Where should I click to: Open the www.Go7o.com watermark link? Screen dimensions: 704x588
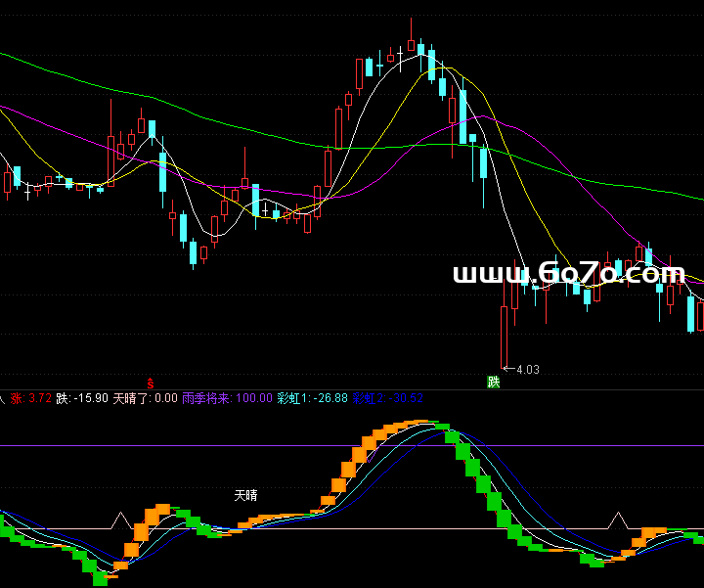click(x=568, y=274)
